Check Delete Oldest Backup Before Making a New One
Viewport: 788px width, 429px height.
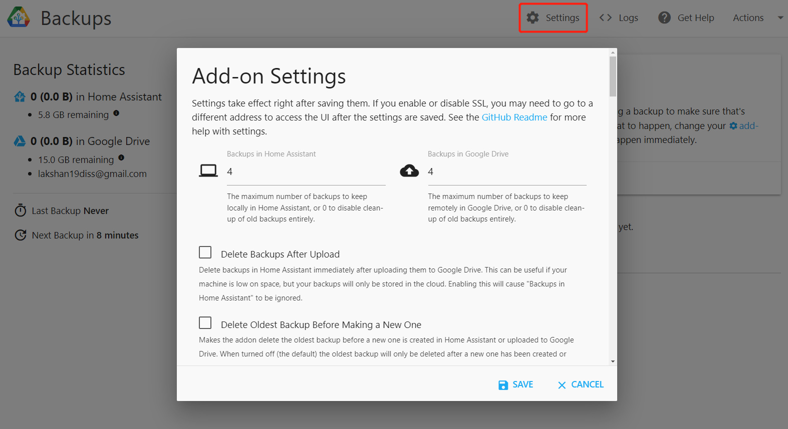point(205,322)
